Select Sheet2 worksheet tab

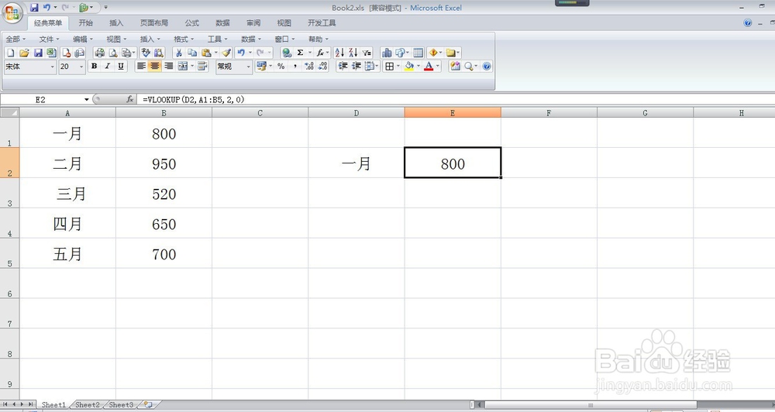(88, 404)
